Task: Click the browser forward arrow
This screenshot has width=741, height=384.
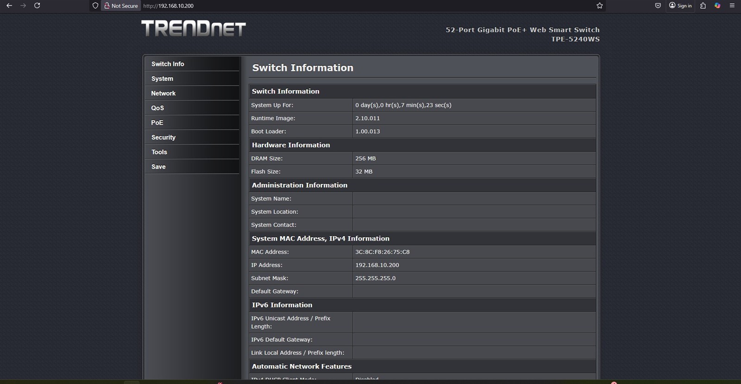Action: [x=23, y=6]
